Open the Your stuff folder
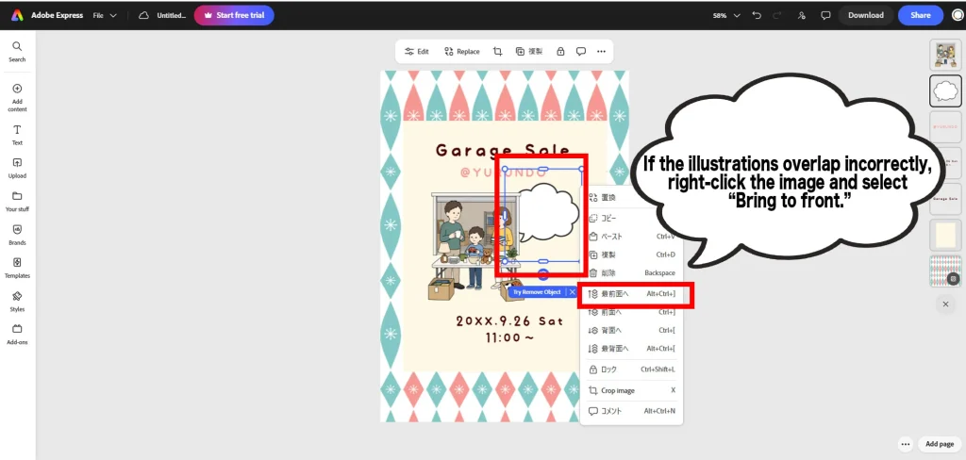Image resolution: width=966 pixels, height=460 pixels. coord(17,202)
